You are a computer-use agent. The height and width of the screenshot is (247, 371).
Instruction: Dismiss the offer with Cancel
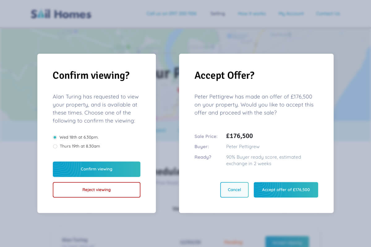click(x=234, y=190)
